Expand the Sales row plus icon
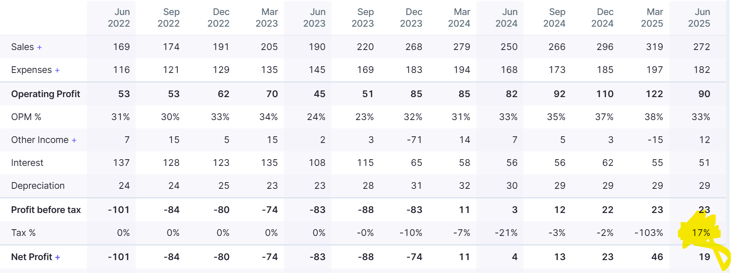Image resolution: width=731 pixels, height=273 pixels. click(39, 48)
